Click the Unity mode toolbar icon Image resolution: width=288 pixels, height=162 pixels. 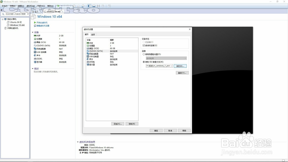click(103, 6)
